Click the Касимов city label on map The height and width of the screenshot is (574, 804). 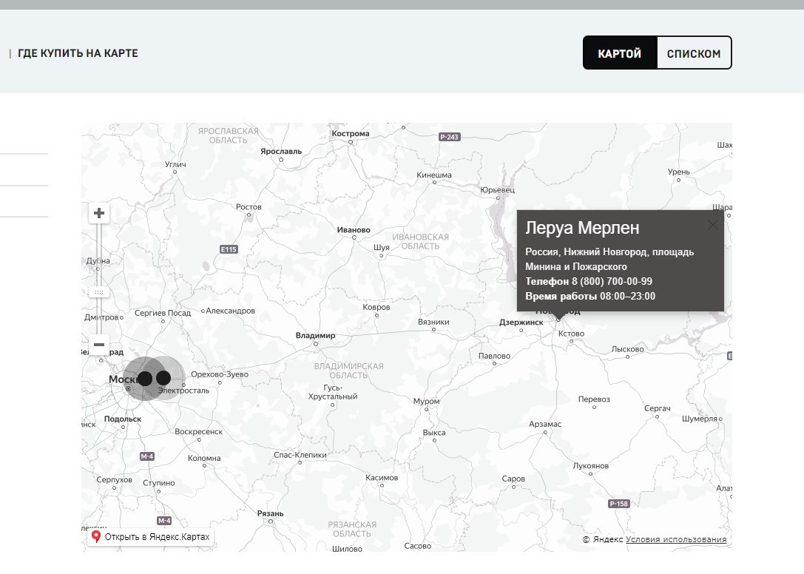coord(382,478)
